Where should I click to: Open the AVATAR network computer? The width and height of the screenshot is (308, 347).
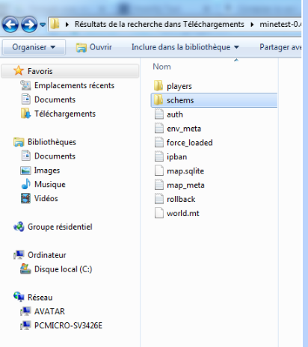49,311
